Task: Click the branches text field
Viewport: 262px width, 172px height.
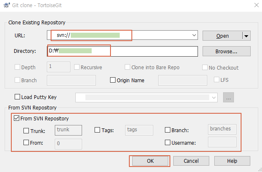Action: (x=222, y=129)
